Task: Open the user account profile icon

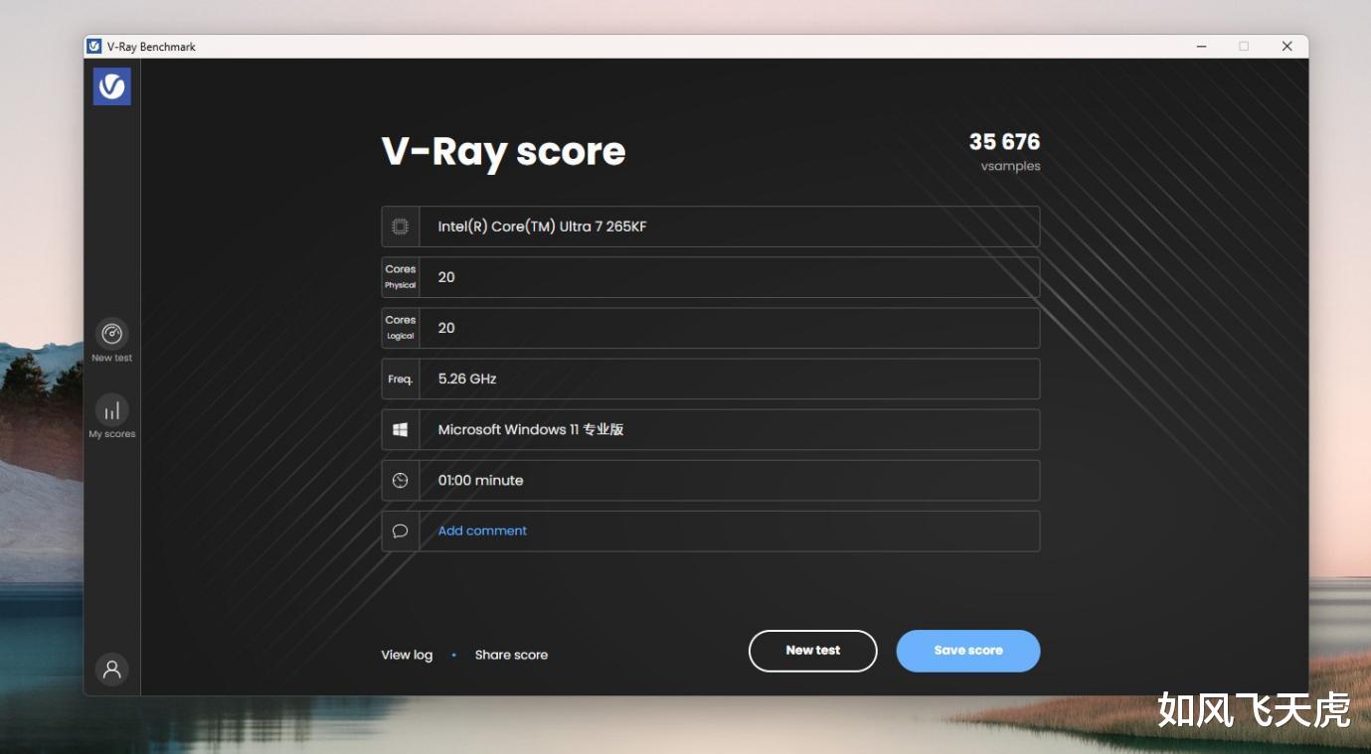Action: (x=112, y=669)
